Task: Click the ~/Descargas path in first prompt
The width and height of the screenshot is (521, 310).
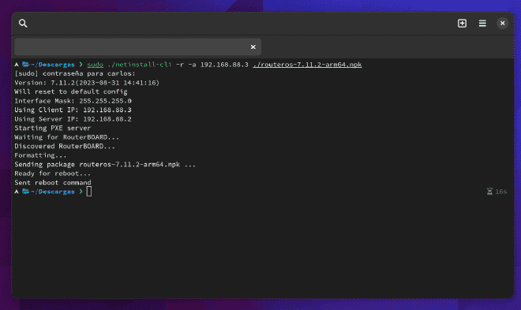Action: point(53,65)
